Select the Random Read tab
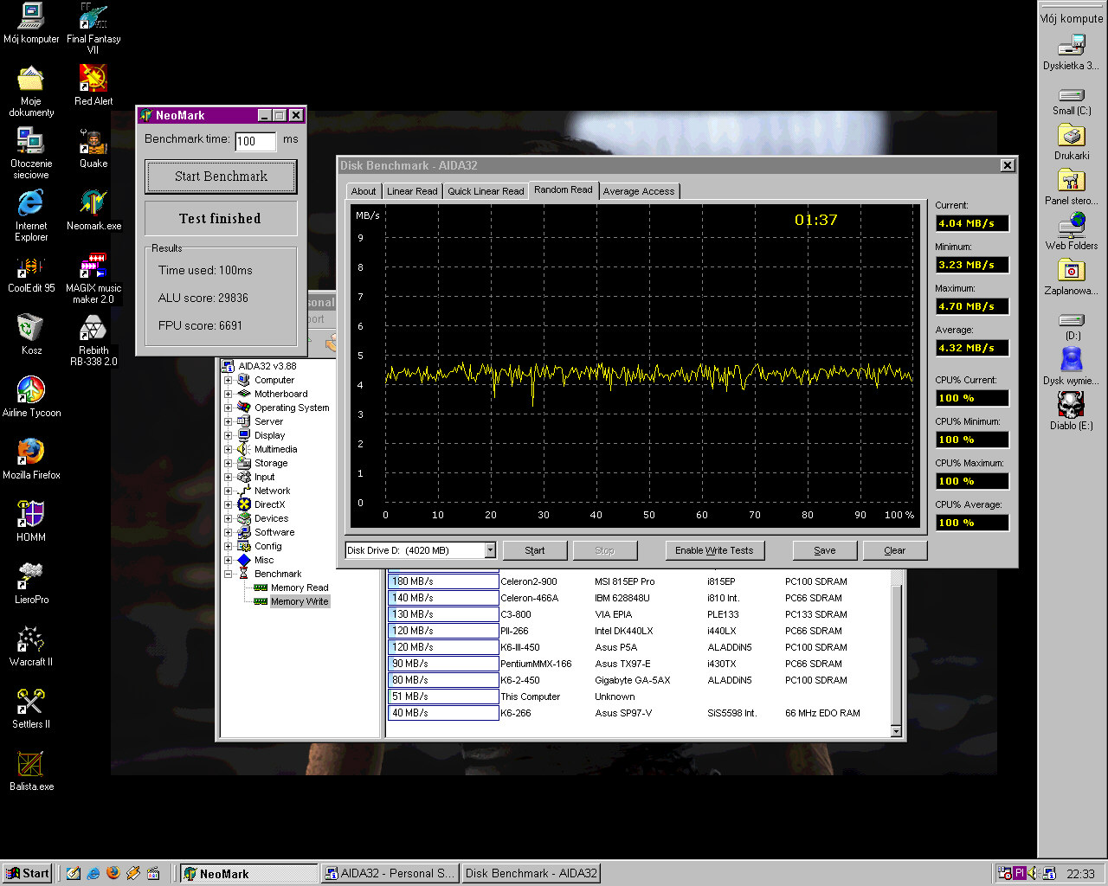 coord(564,189)
